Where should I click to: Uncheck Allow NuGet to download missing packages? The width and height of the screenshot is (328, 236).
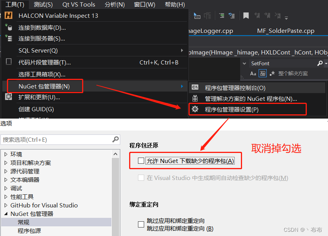141,161
